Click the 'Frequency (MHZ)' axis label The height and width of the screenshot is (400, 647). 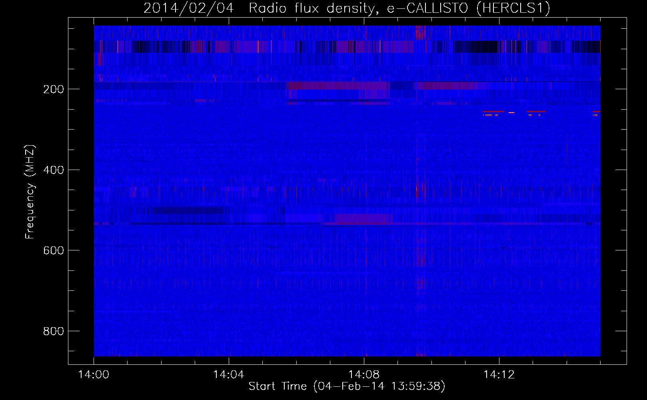pos(30,192)
